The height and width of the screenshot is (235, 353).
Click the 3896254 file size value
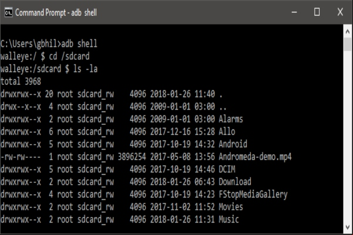click(x=132, y=157)
